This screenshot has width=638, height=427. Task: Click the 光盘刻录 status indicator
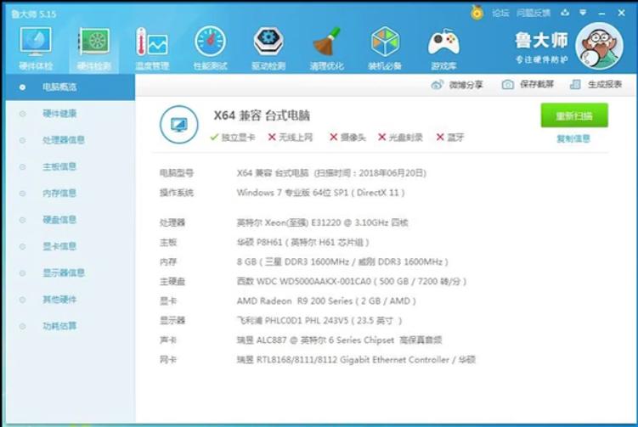click(400, 138)
